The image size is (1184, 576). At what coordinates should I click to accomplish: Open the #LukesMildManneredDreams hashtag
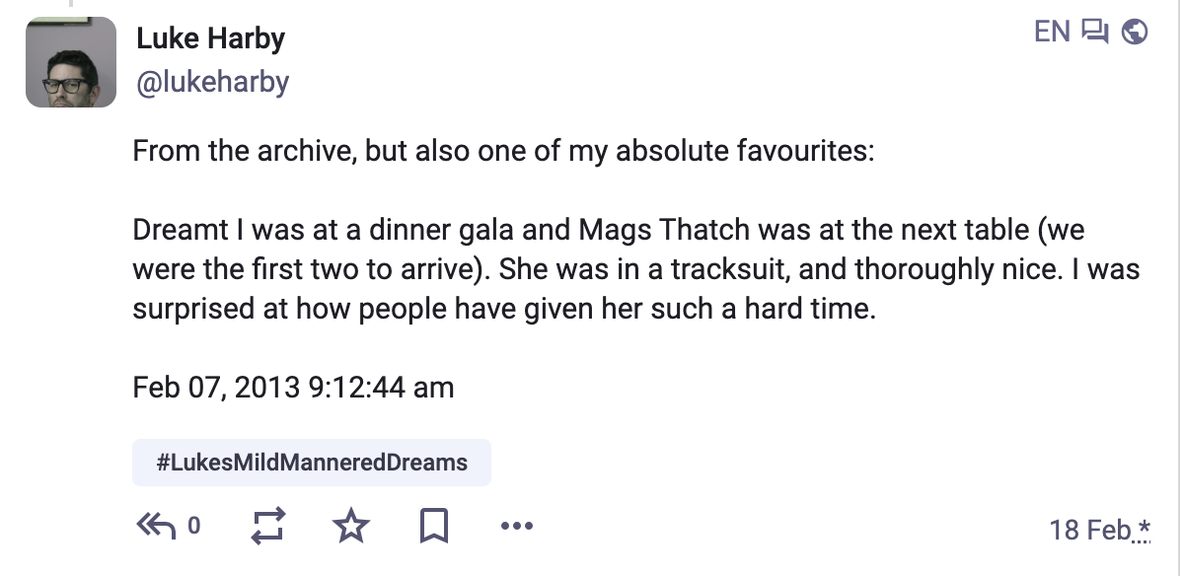tap(312, 462)
